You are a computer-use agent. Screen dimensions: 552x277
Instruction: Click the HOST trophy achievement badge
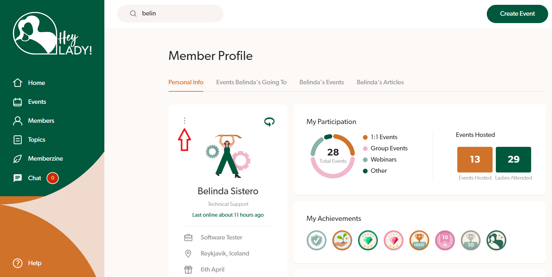click(x=419, y=240)
